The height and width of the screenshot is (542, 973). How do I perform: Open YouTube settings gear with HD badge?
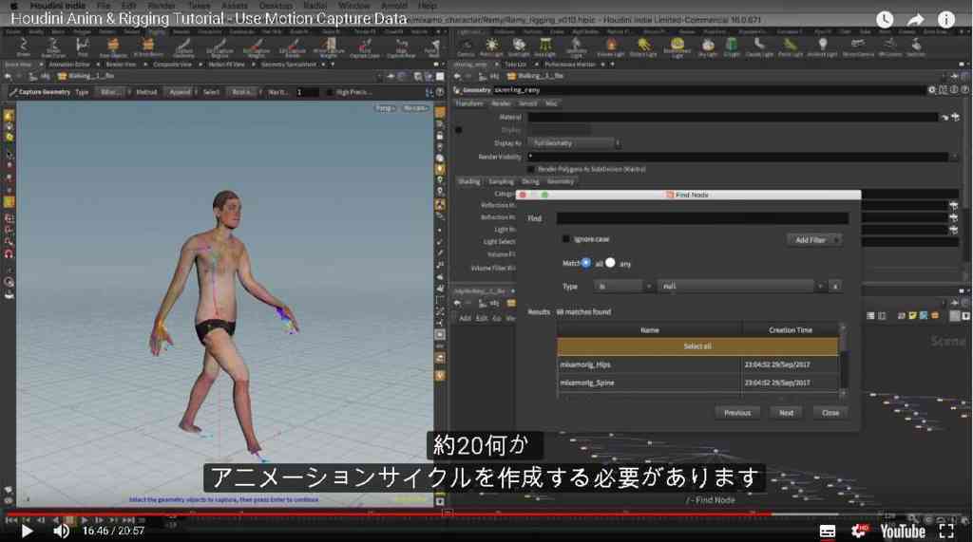[859, 531]
